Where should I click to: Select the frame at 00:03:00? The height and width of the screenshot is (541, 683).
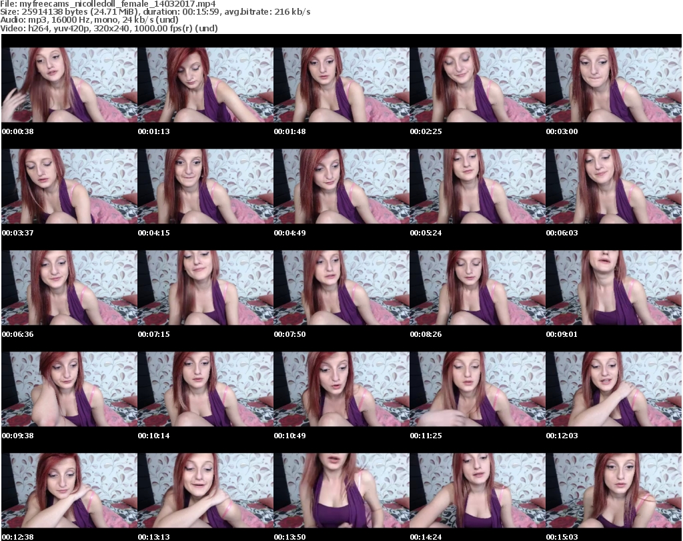coord(614,85)
